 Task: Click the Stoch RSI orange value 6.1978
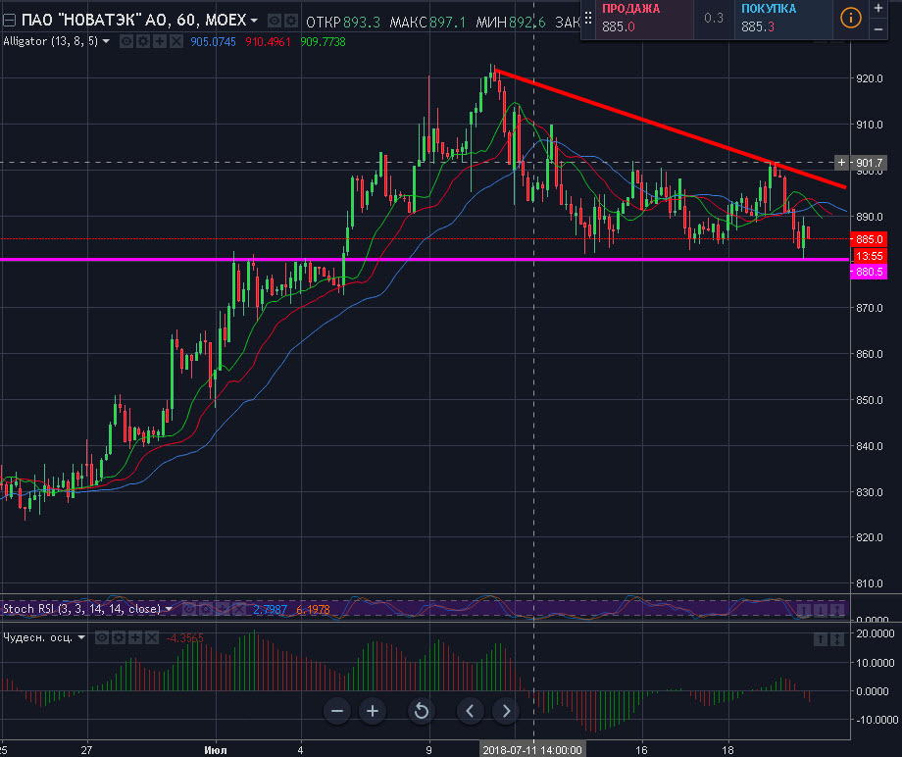point(313,609)
